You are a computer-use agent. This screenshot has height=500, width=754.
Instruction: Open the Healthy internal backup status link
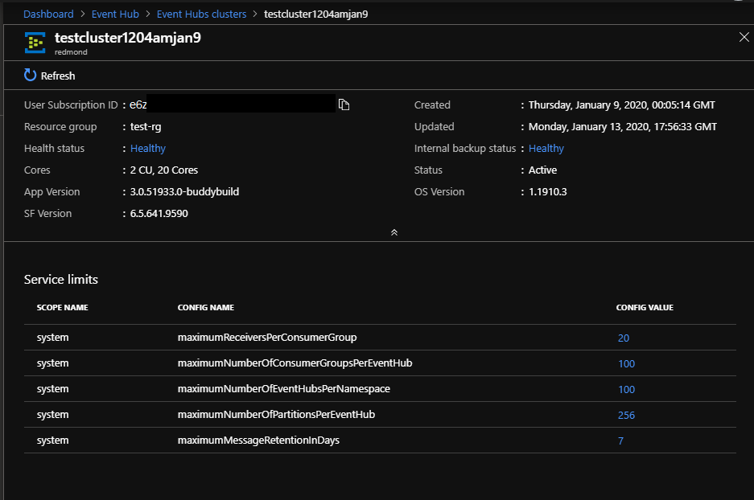546,148
